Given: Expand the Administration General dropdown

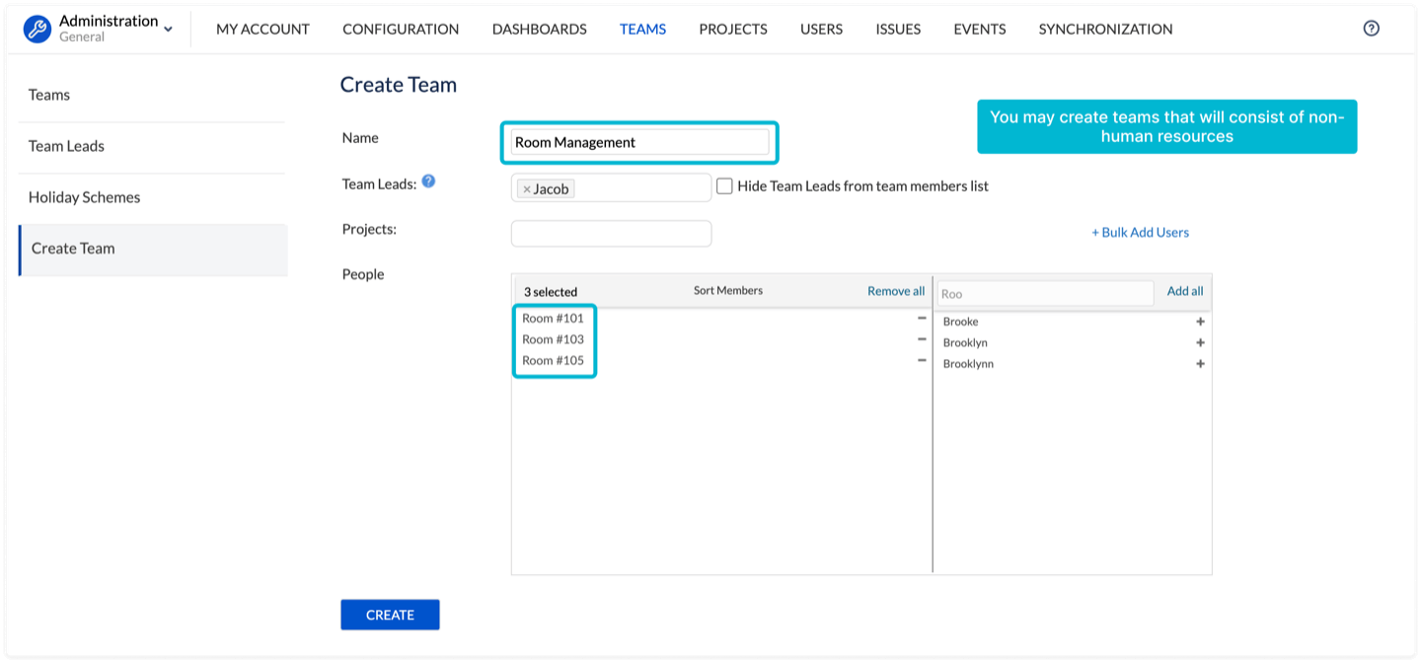Looking at the screenshot, I should click(168, 30).
